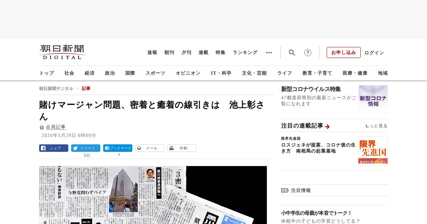Open the Asahi Shimbun Digital logo

pos(62,52)
